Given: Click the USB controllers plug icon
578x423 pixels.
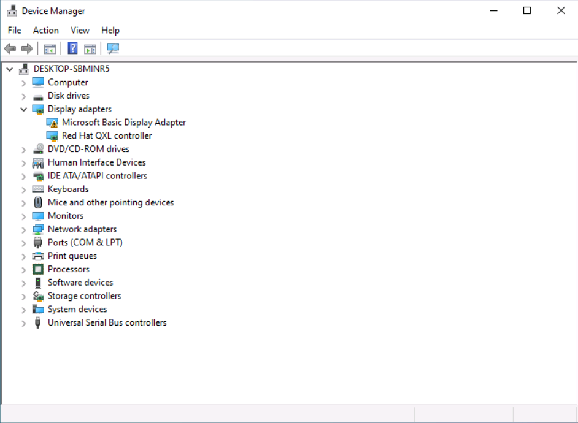Looking at the screenshot, I should tap(37, 323).
